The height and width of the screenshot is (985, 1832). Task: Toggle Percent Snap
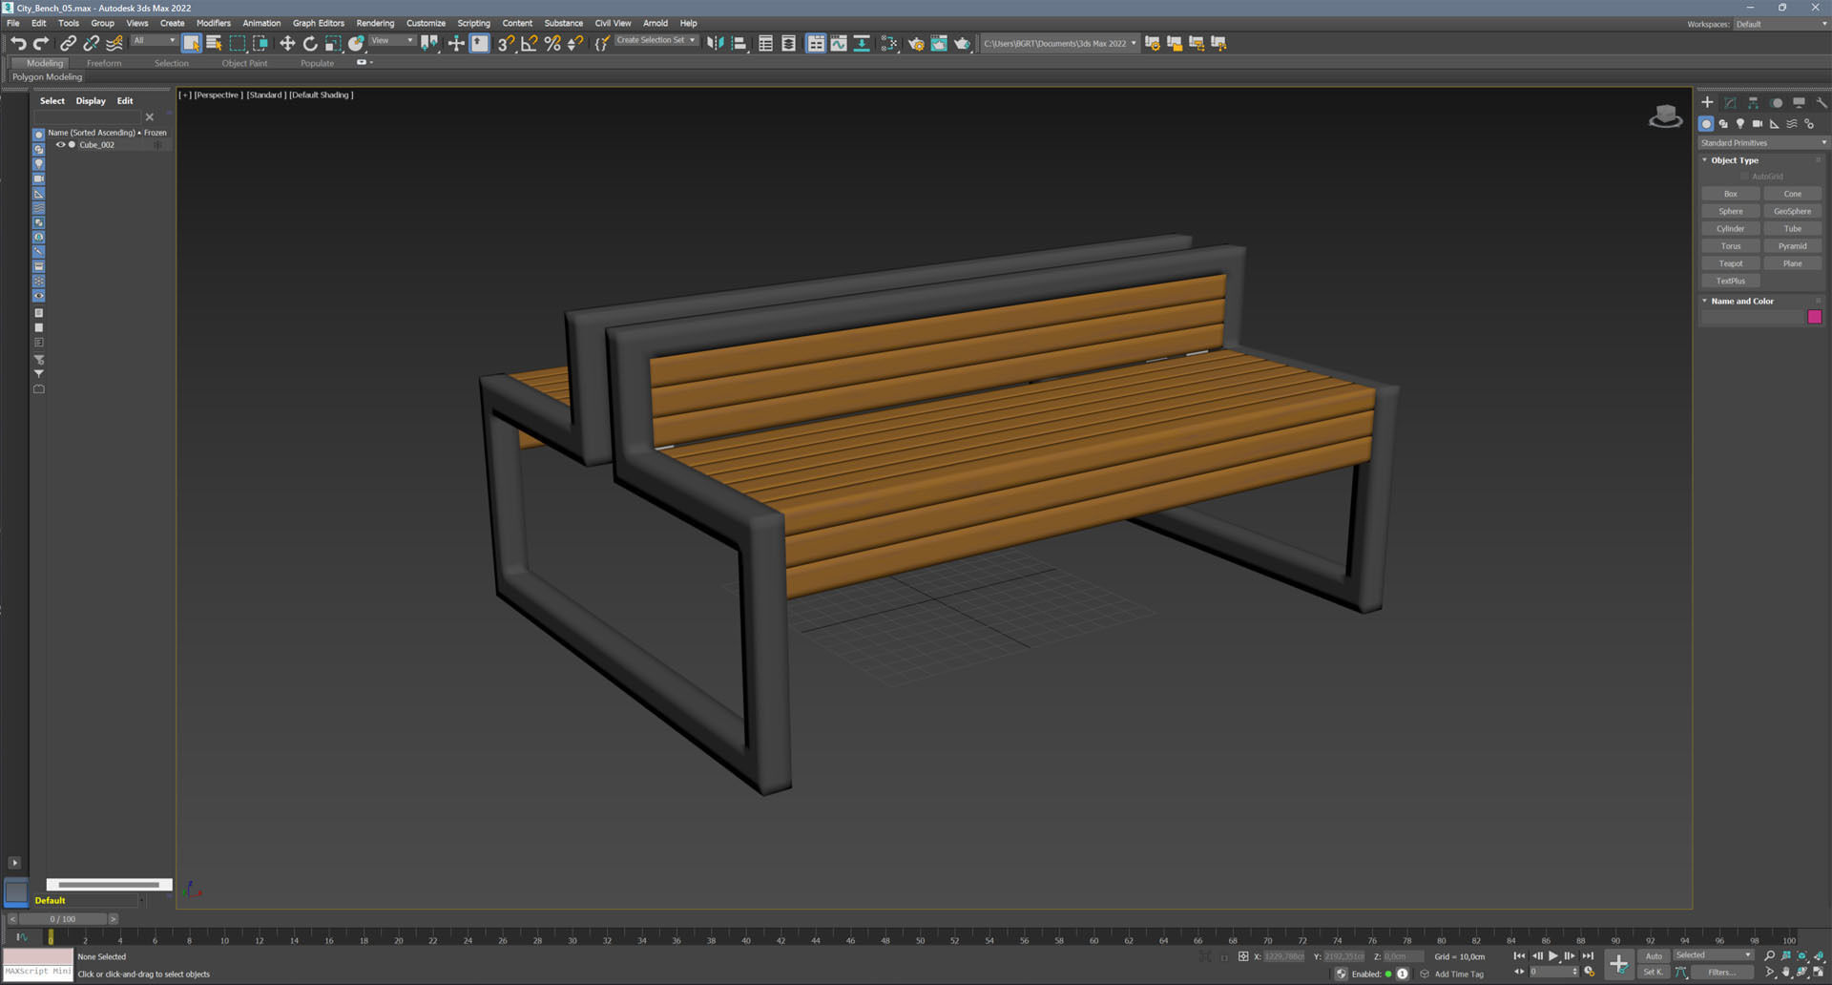coord(552,43)
